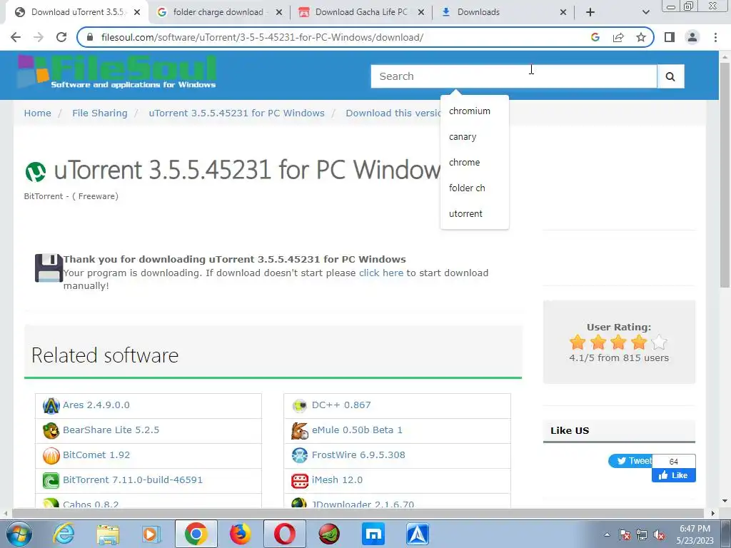Viewport: 731px width, 548px height.
Task: Click the FrostWire icon
Action: [300, 455]
